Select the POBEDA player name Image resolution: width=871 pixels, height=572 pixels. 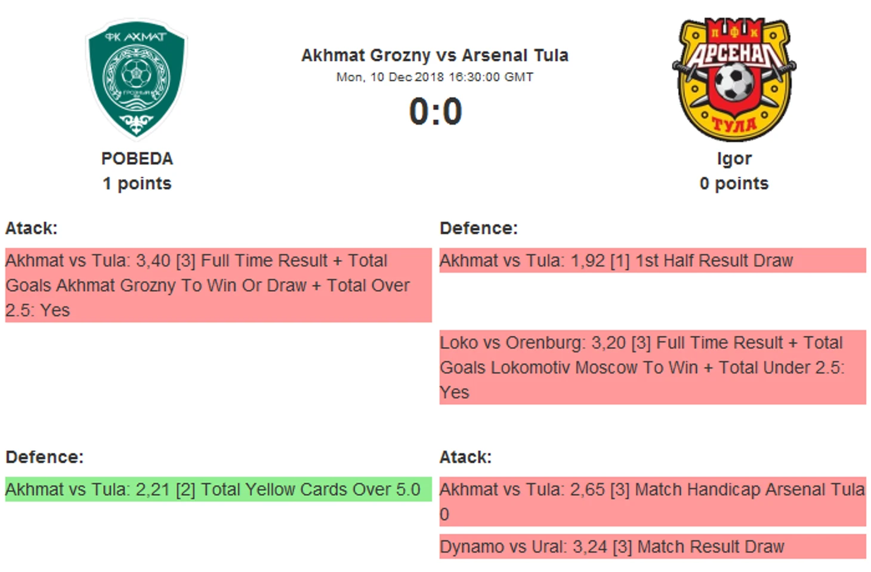(137, 159)
